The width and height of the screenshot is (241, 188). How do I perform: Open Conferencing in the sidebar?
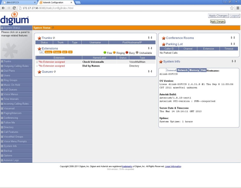16,118
